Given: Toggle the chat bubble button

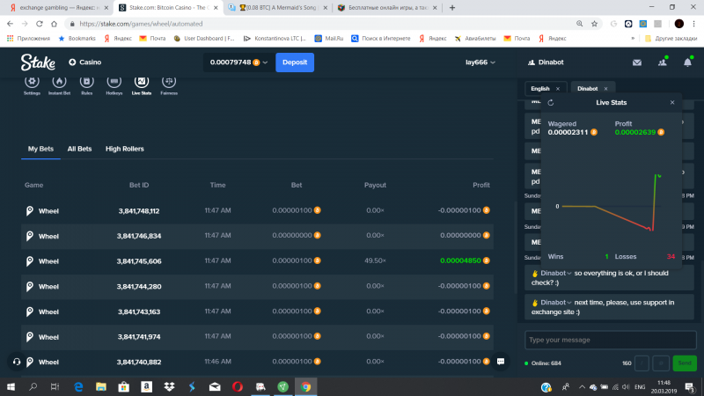Looking at the screenshot, I should [x=501, y=362].
